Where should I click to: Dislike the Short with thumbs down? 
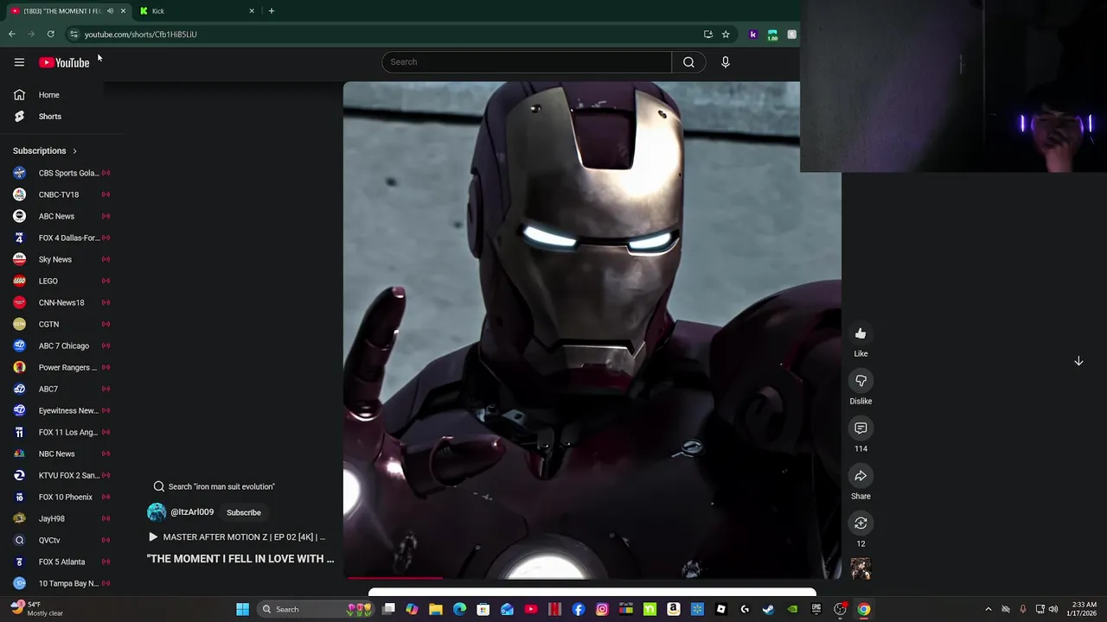click(861, 381)
